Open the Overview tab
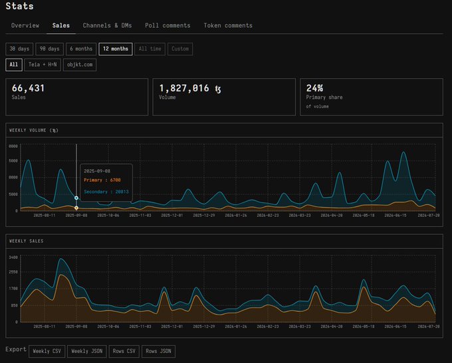The width and height of the screenshot is (452, 363). point(25,26)
